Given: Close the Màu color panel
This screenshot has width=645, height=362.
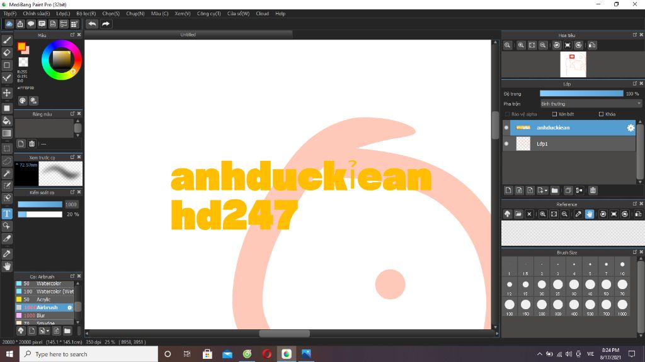Looking at the screenshot, I should 79,35.
